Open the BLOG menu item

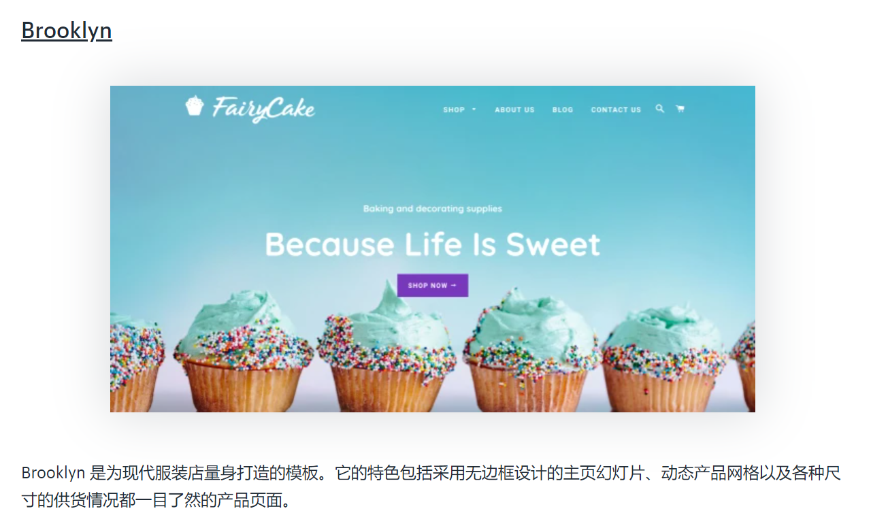click(x=563, y=110)
